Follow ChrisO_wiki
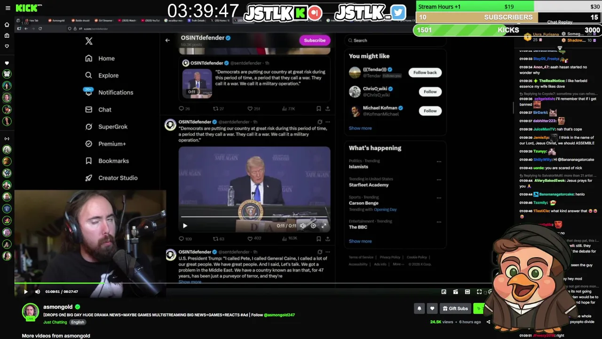The height and width of the screenshot is (339, 602). [430, 92]
